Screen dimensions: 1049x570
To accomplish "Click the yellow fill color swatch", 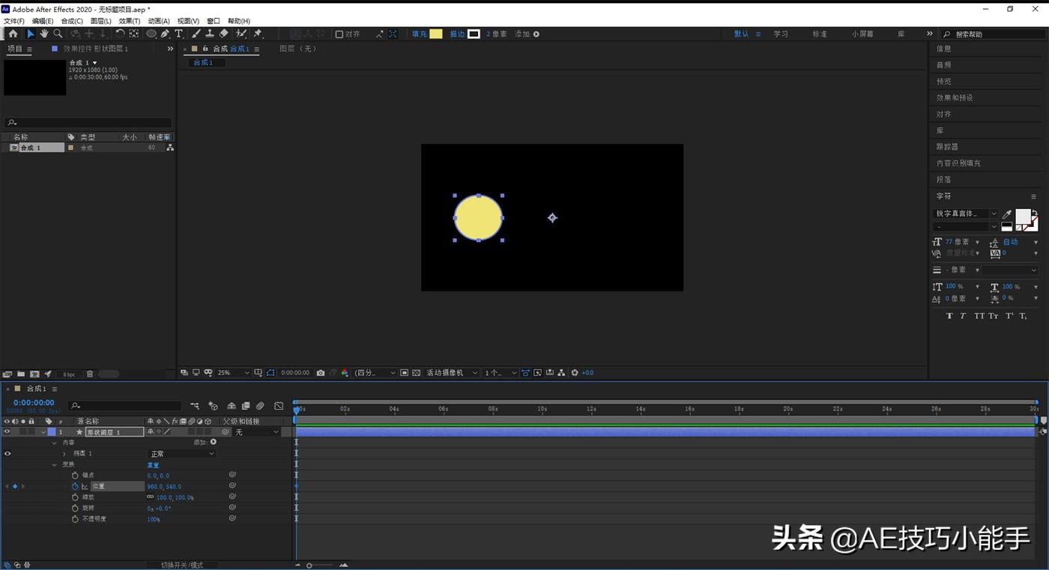I will 435,34.
